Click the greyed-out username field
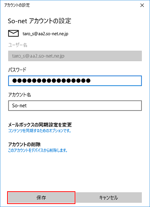The height and width of the screenshot is (207, 150). tap(75, 56)
